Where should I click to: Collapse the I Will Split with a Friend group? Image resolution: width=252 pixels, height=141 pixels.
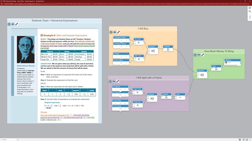pyautogui.click(x=118, y=81)
